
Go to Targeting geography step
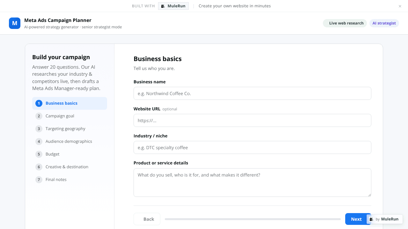pyautogui.click(x=69, y=129)
